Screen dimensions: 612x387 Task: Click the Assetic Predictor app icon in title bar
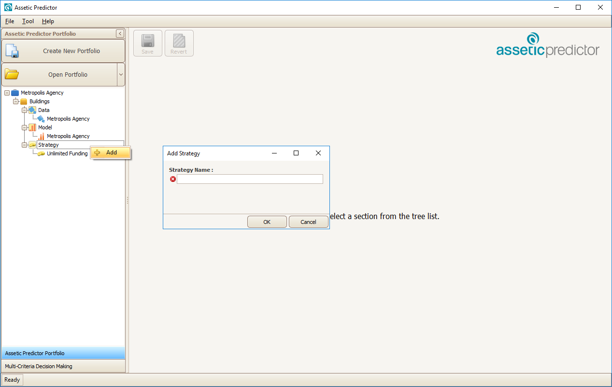[x=8, y=7]
